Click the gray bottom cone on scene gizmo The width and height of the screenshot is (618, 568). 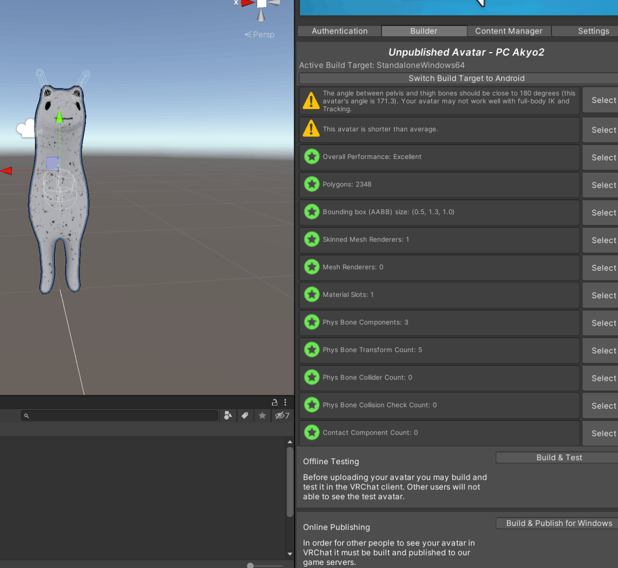point(261,15)
